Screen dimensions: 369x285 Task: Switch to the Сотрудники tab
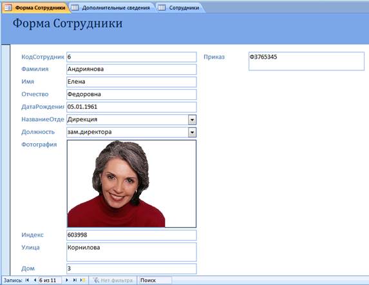click(x=180, y=8)
